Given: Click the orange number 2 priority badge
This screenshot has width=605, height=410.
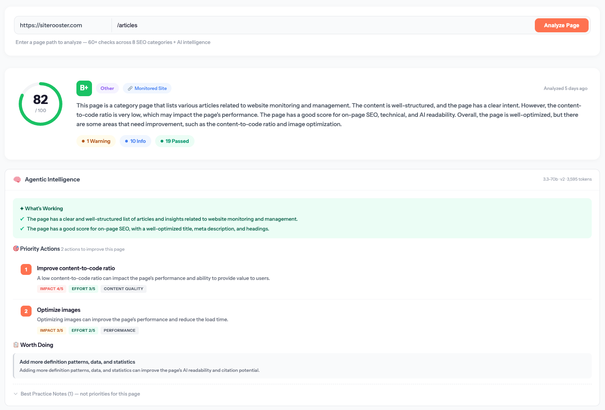Looking at the screenshot, I should [26, 311].
